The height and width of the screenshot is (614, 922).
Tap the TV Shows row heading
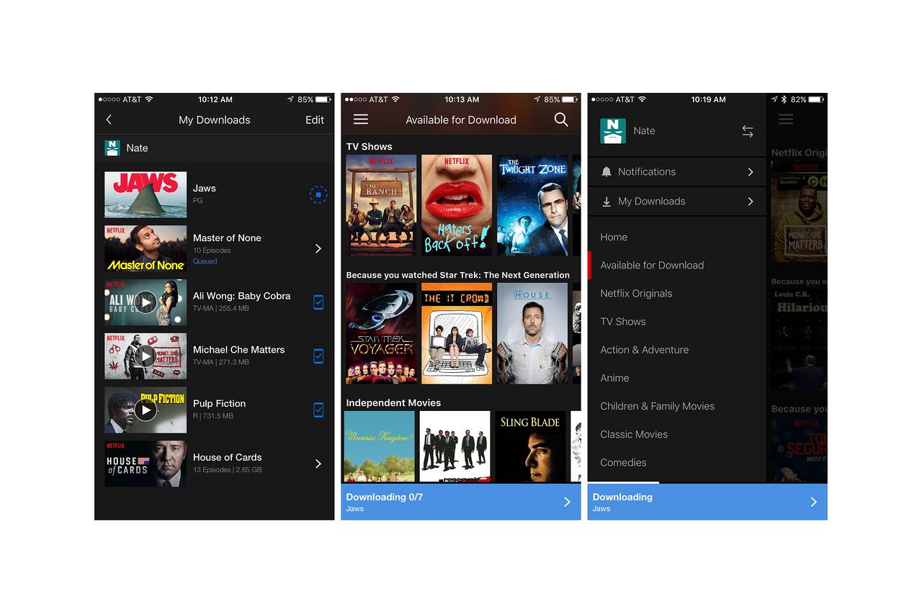[x=369, y=146]
